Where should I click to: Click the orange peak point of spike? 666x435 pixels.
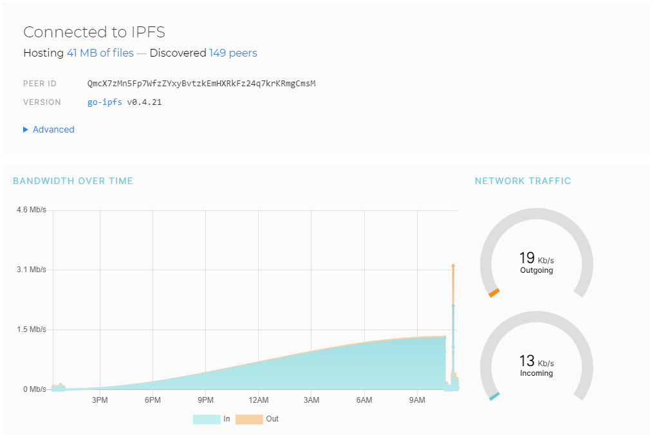tap(453, 265)
